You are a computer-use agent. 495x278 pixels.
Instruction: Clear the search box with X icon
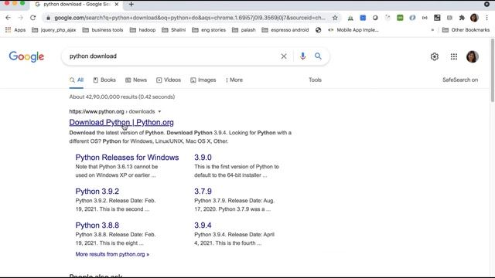point(284,56)
